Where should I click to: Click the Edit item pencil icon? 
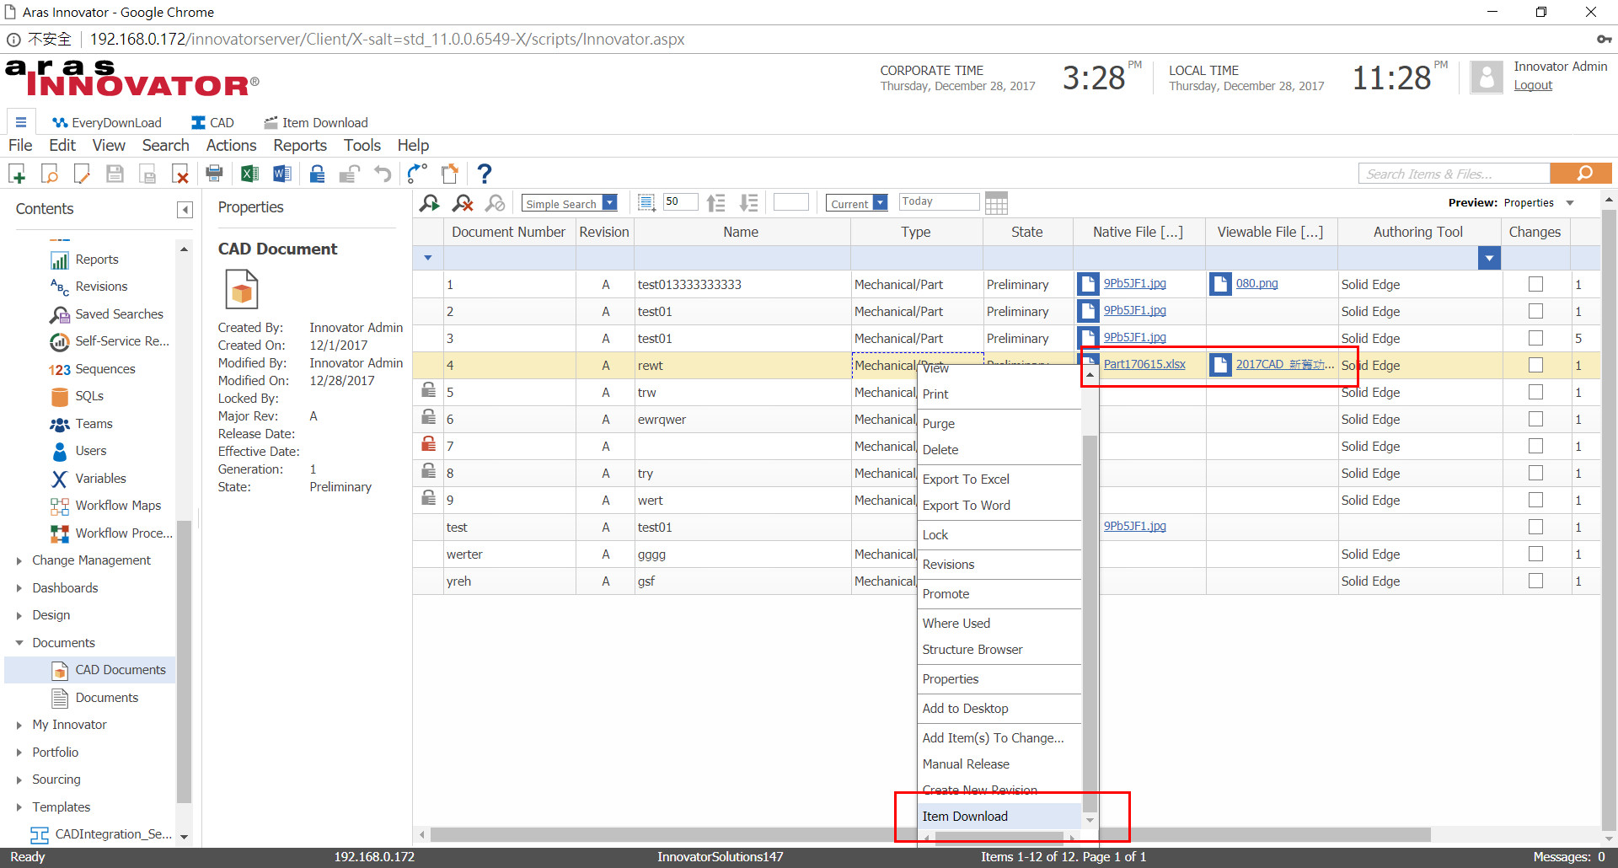(x=82, y=174)
